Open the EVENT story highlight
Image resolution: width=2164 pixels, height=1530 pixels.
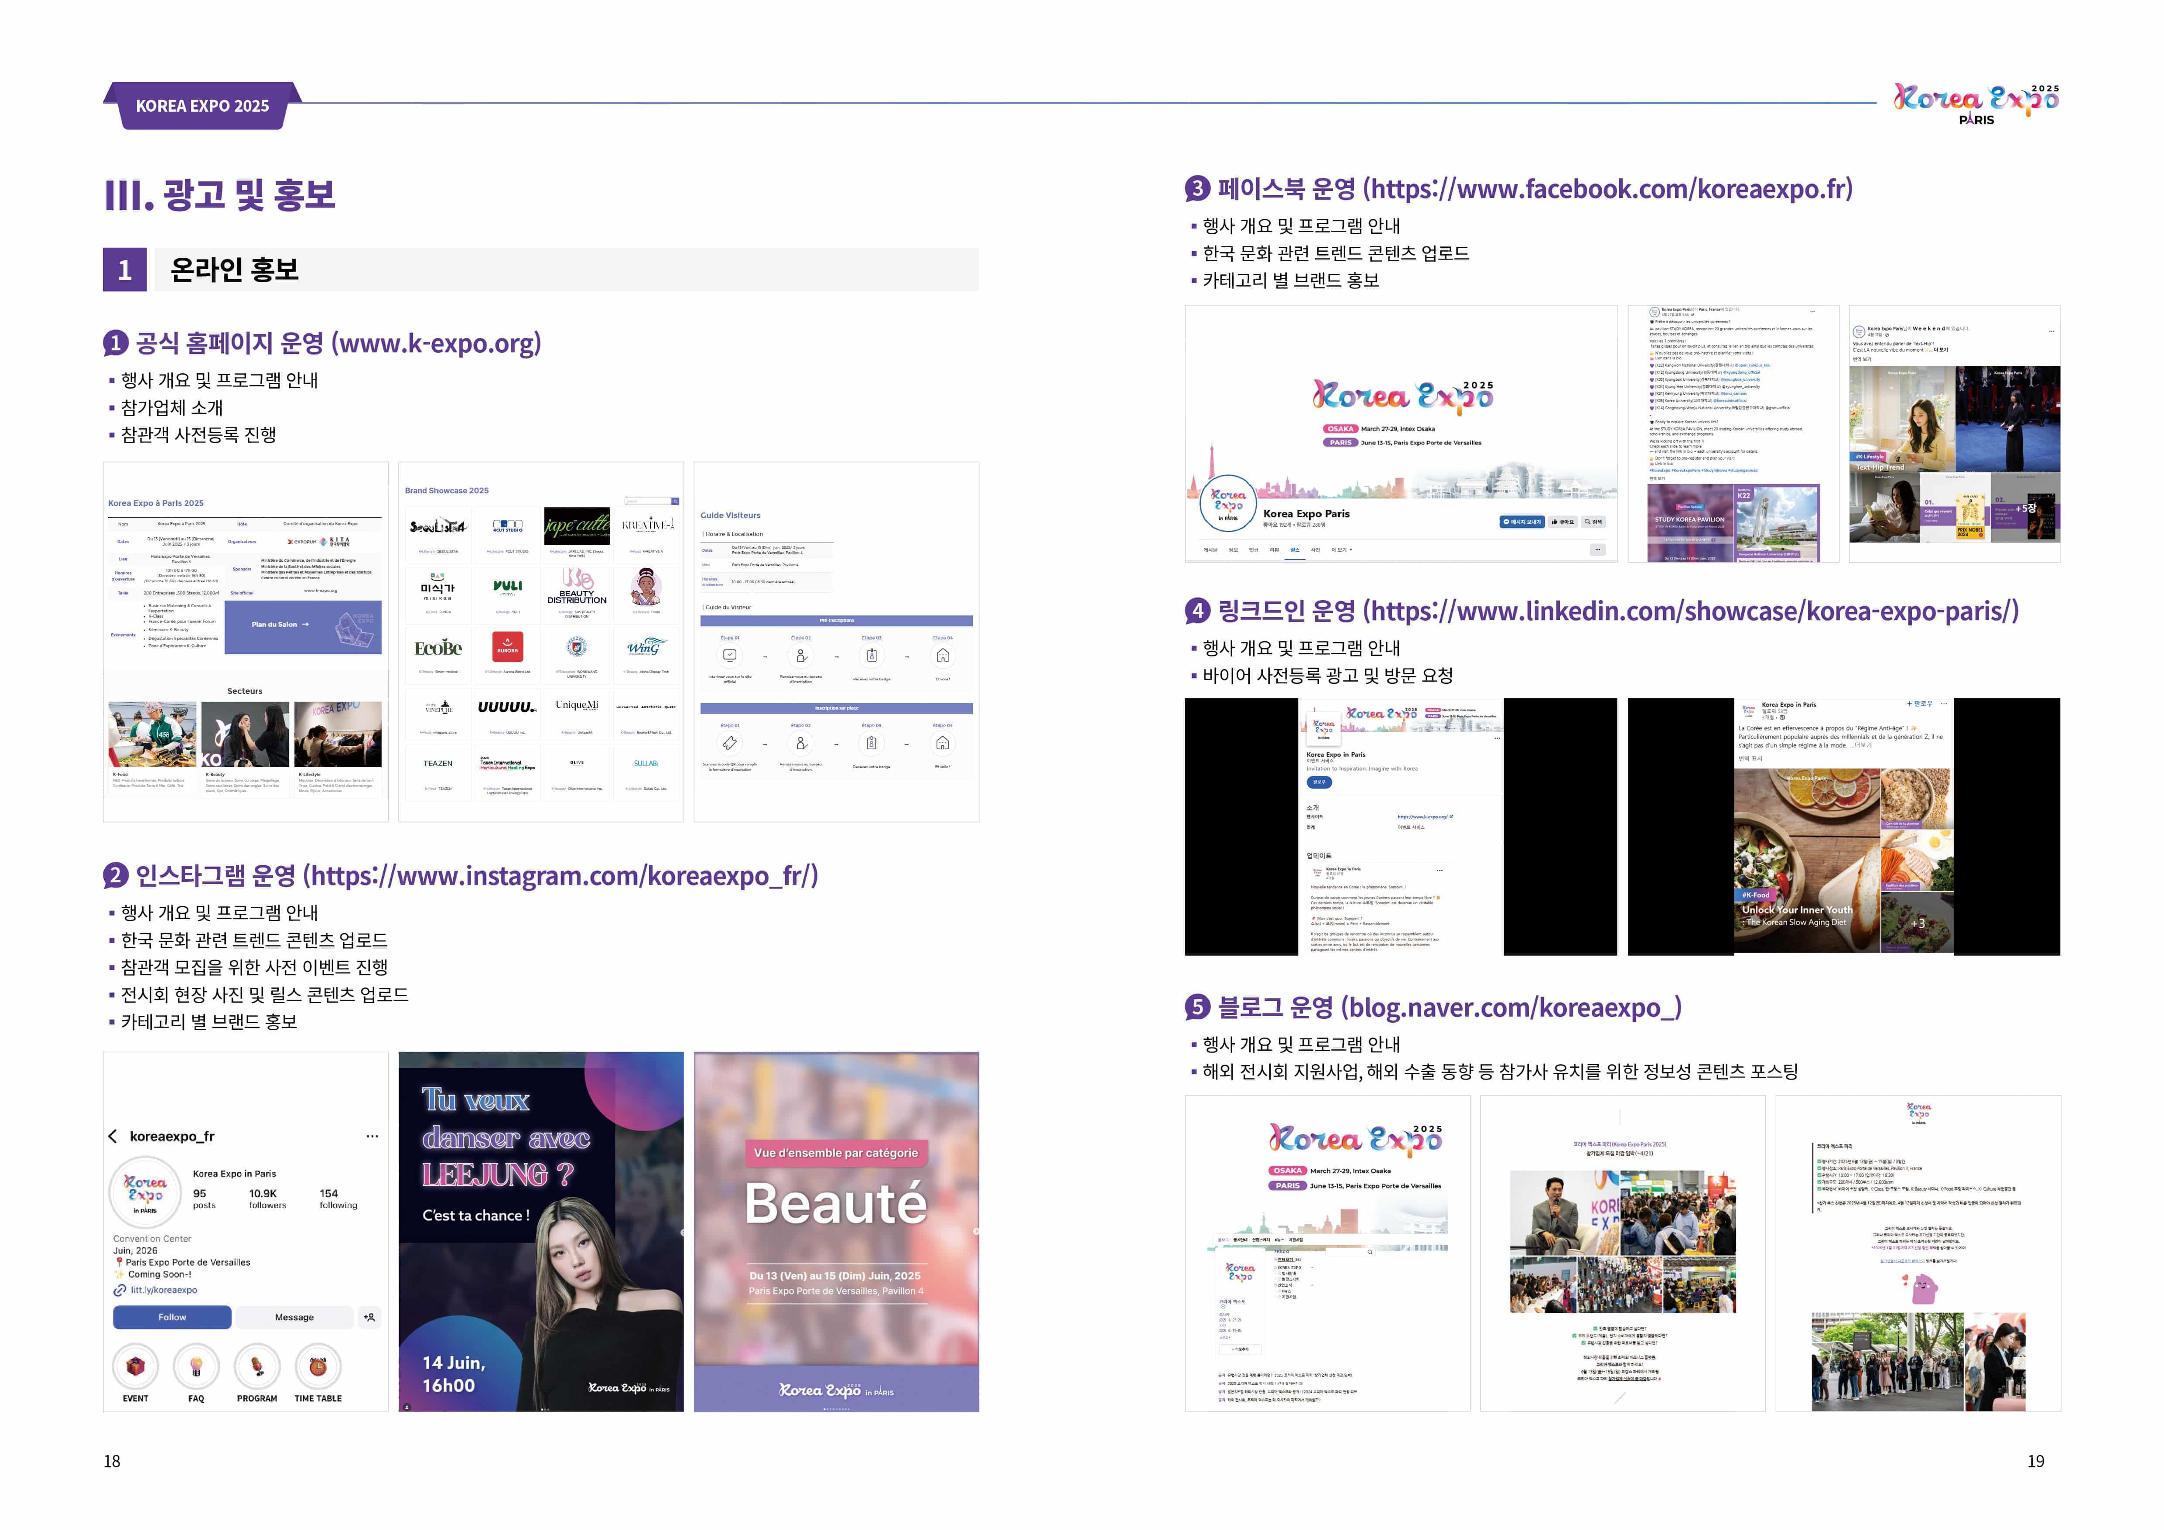(x=136, y=1367)
